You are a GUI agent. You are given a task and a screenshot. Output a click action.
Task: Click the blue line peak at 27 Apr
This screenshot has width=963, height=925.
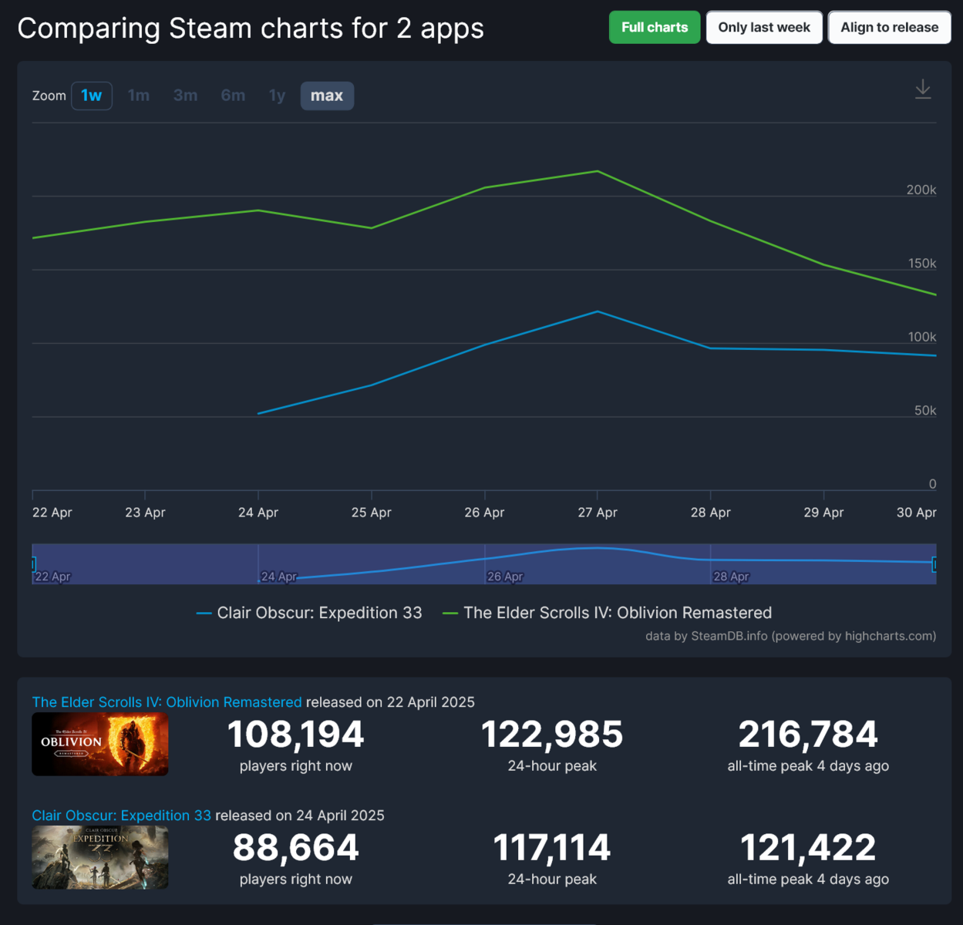click(598, 311)
